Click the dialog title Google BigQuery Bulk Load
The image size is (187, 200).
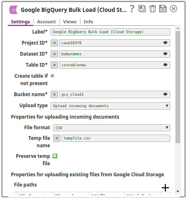coord(73,10)
